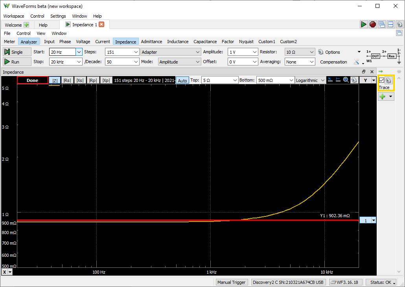405x287 pixels.
Task: Click the Manual Trigger button
Action: (232, 282)
